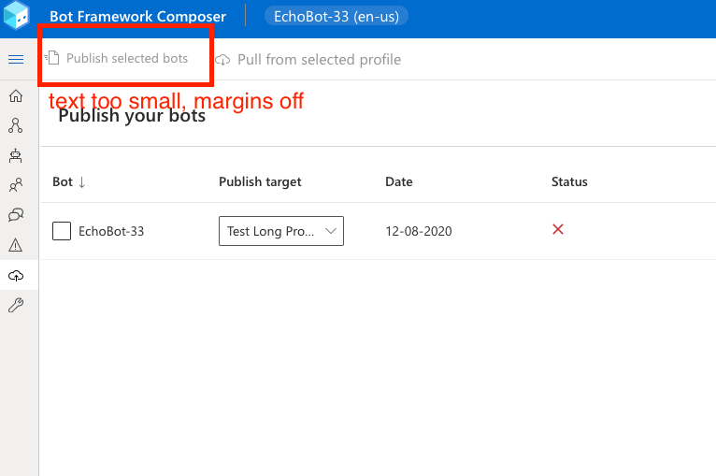Image resolution: width=716 pixels, height=476 pixels.
Task: Open the User Input people icon in the sidebar
Action: pyautogui.click(x=16, y=185)
